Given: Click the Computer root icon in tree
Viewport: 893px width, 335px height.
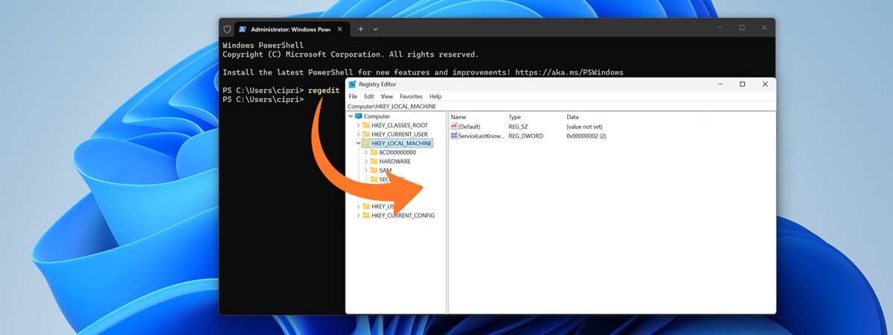Looking at the screenshot, I should (359, 116).
